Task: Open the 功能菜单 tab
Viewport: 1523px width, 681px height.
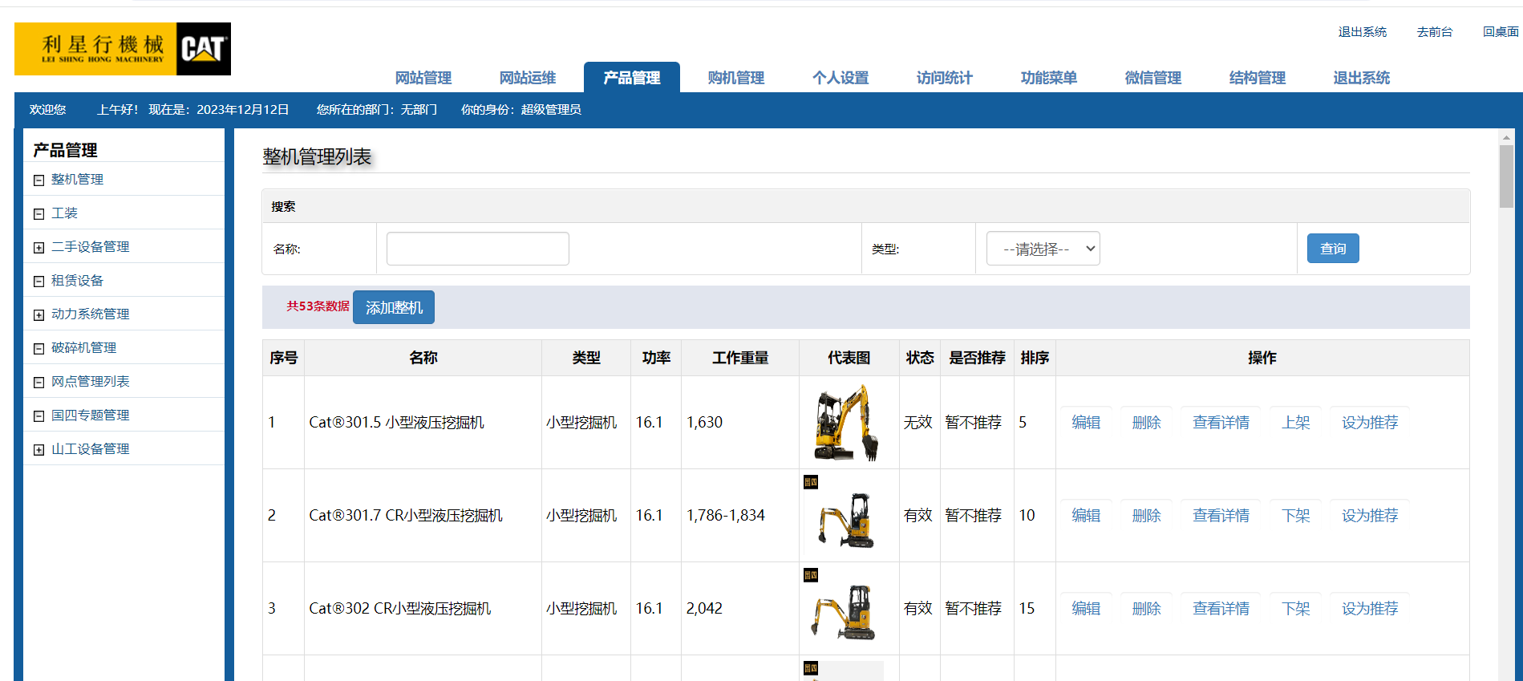Action: [1049, 78]
